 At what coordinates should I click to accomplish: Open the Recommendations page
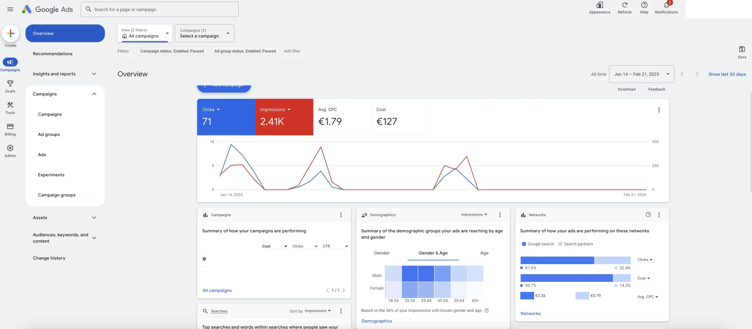click(x=53, y=53)
